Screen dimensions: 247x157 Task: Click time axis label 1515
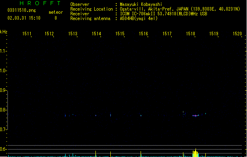(120, 34)
